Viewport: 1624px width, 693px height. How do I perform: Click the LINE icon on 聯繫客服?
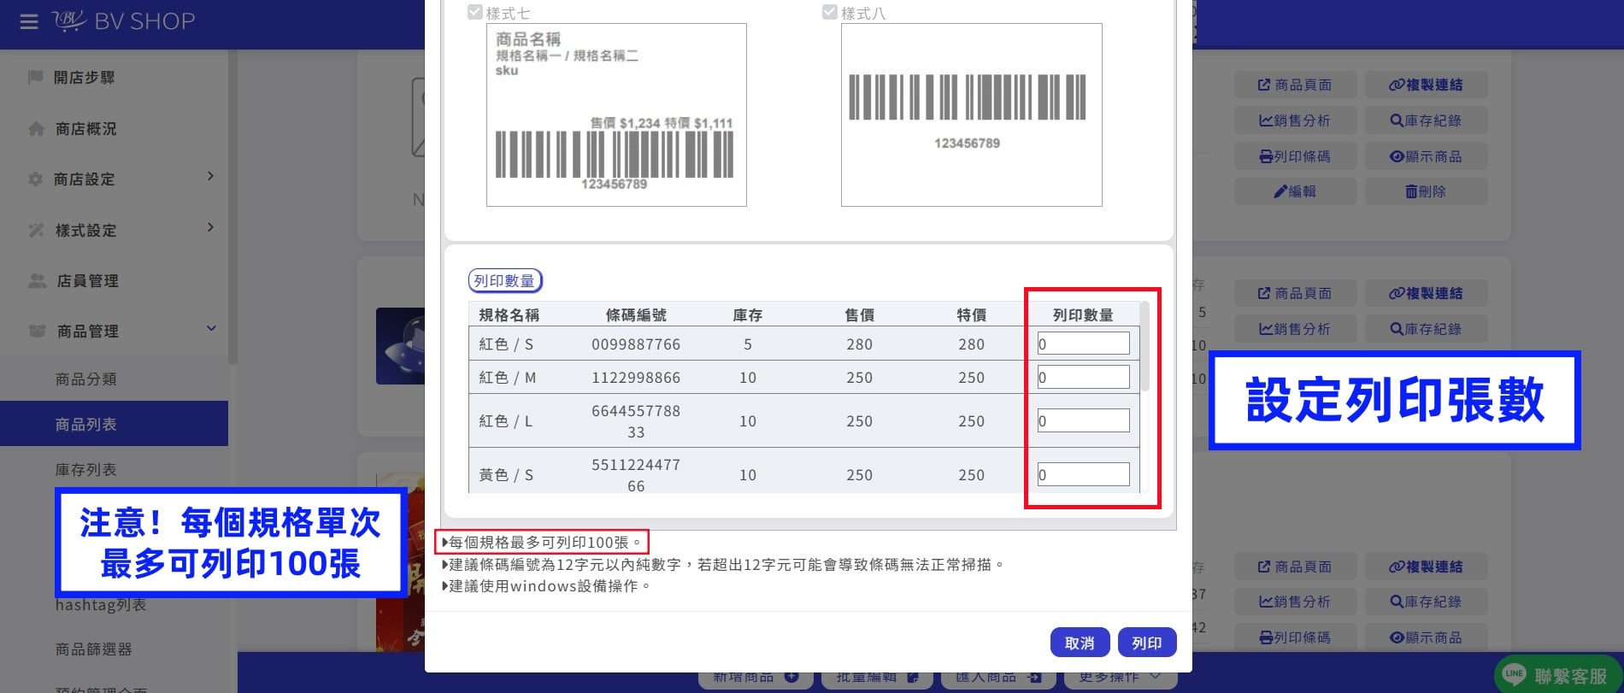1514,674
